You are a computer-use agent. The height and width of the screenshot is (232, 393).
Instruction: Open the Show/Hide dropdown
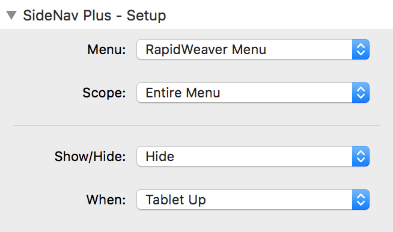(x=253, y=156)
